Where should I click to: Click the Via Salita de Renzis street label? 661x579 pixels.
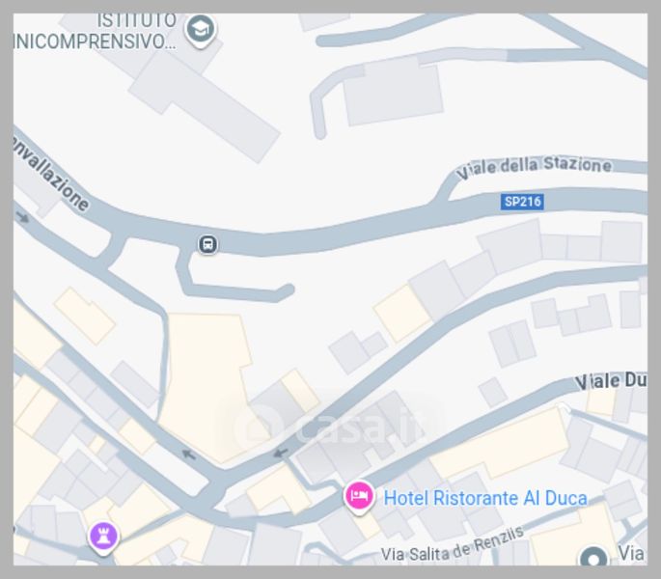click(x=453, y=546)
